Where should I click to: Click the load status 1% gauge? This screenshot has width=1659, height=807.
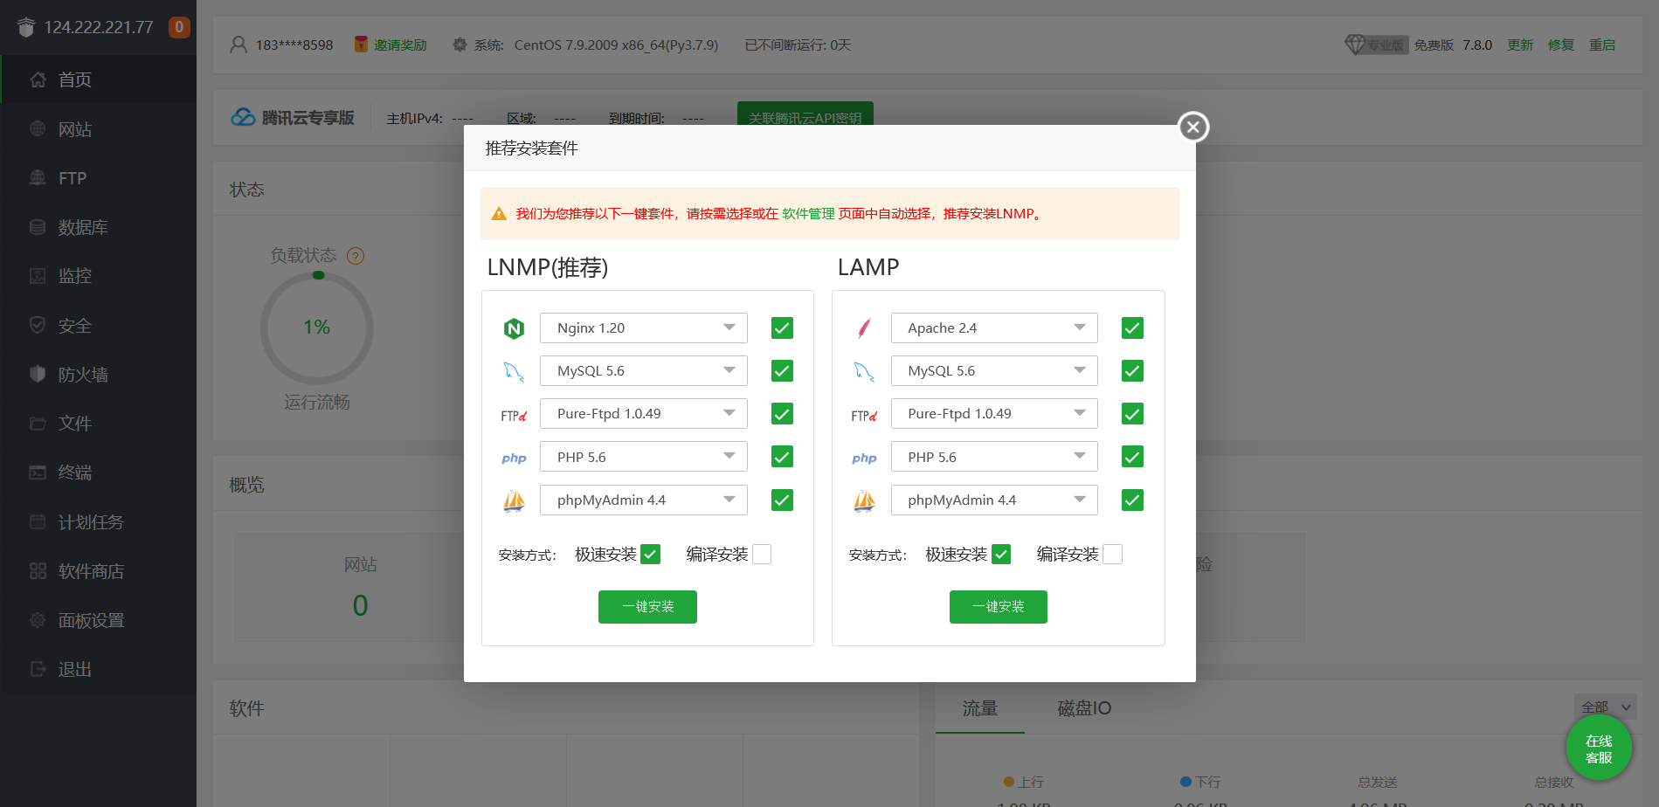[x=317, y=328]
